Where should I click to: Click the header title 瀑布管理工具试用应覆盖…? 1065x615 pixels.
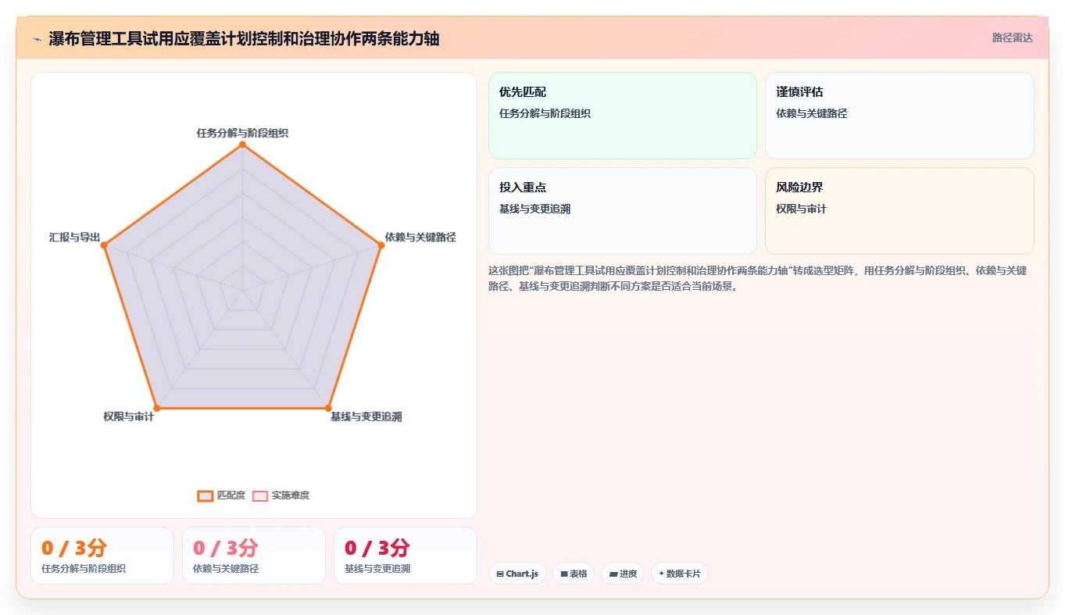[244, 38]
